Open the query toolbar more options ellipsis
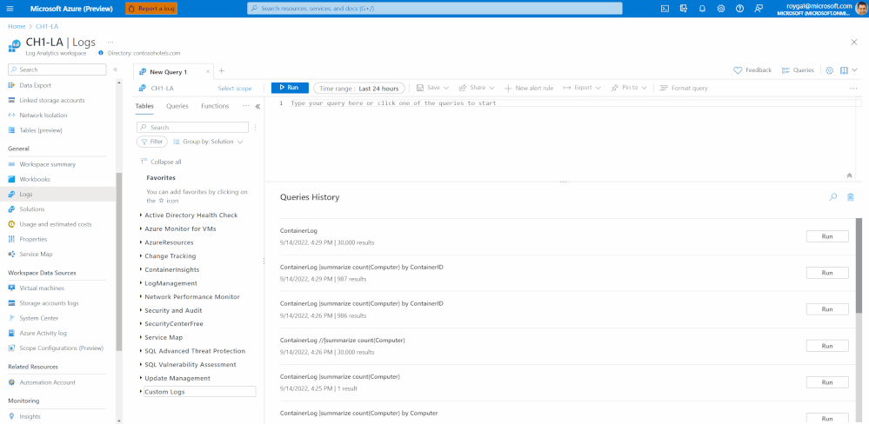Image resolution: width=869 pixels, height=424 pixels. point(853,88)
